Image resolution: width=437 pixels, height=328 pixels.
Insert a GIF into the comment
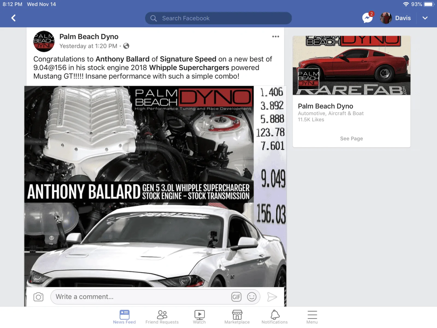(236, 297)
